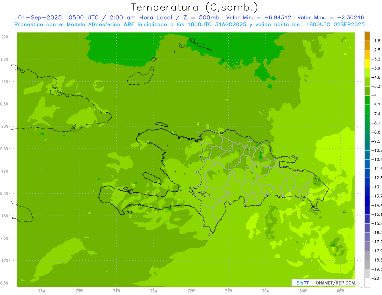This screenshot has height=295, width=382.
Task: Click the '-2.5' colorbar value
Action: tap(376, 50)
